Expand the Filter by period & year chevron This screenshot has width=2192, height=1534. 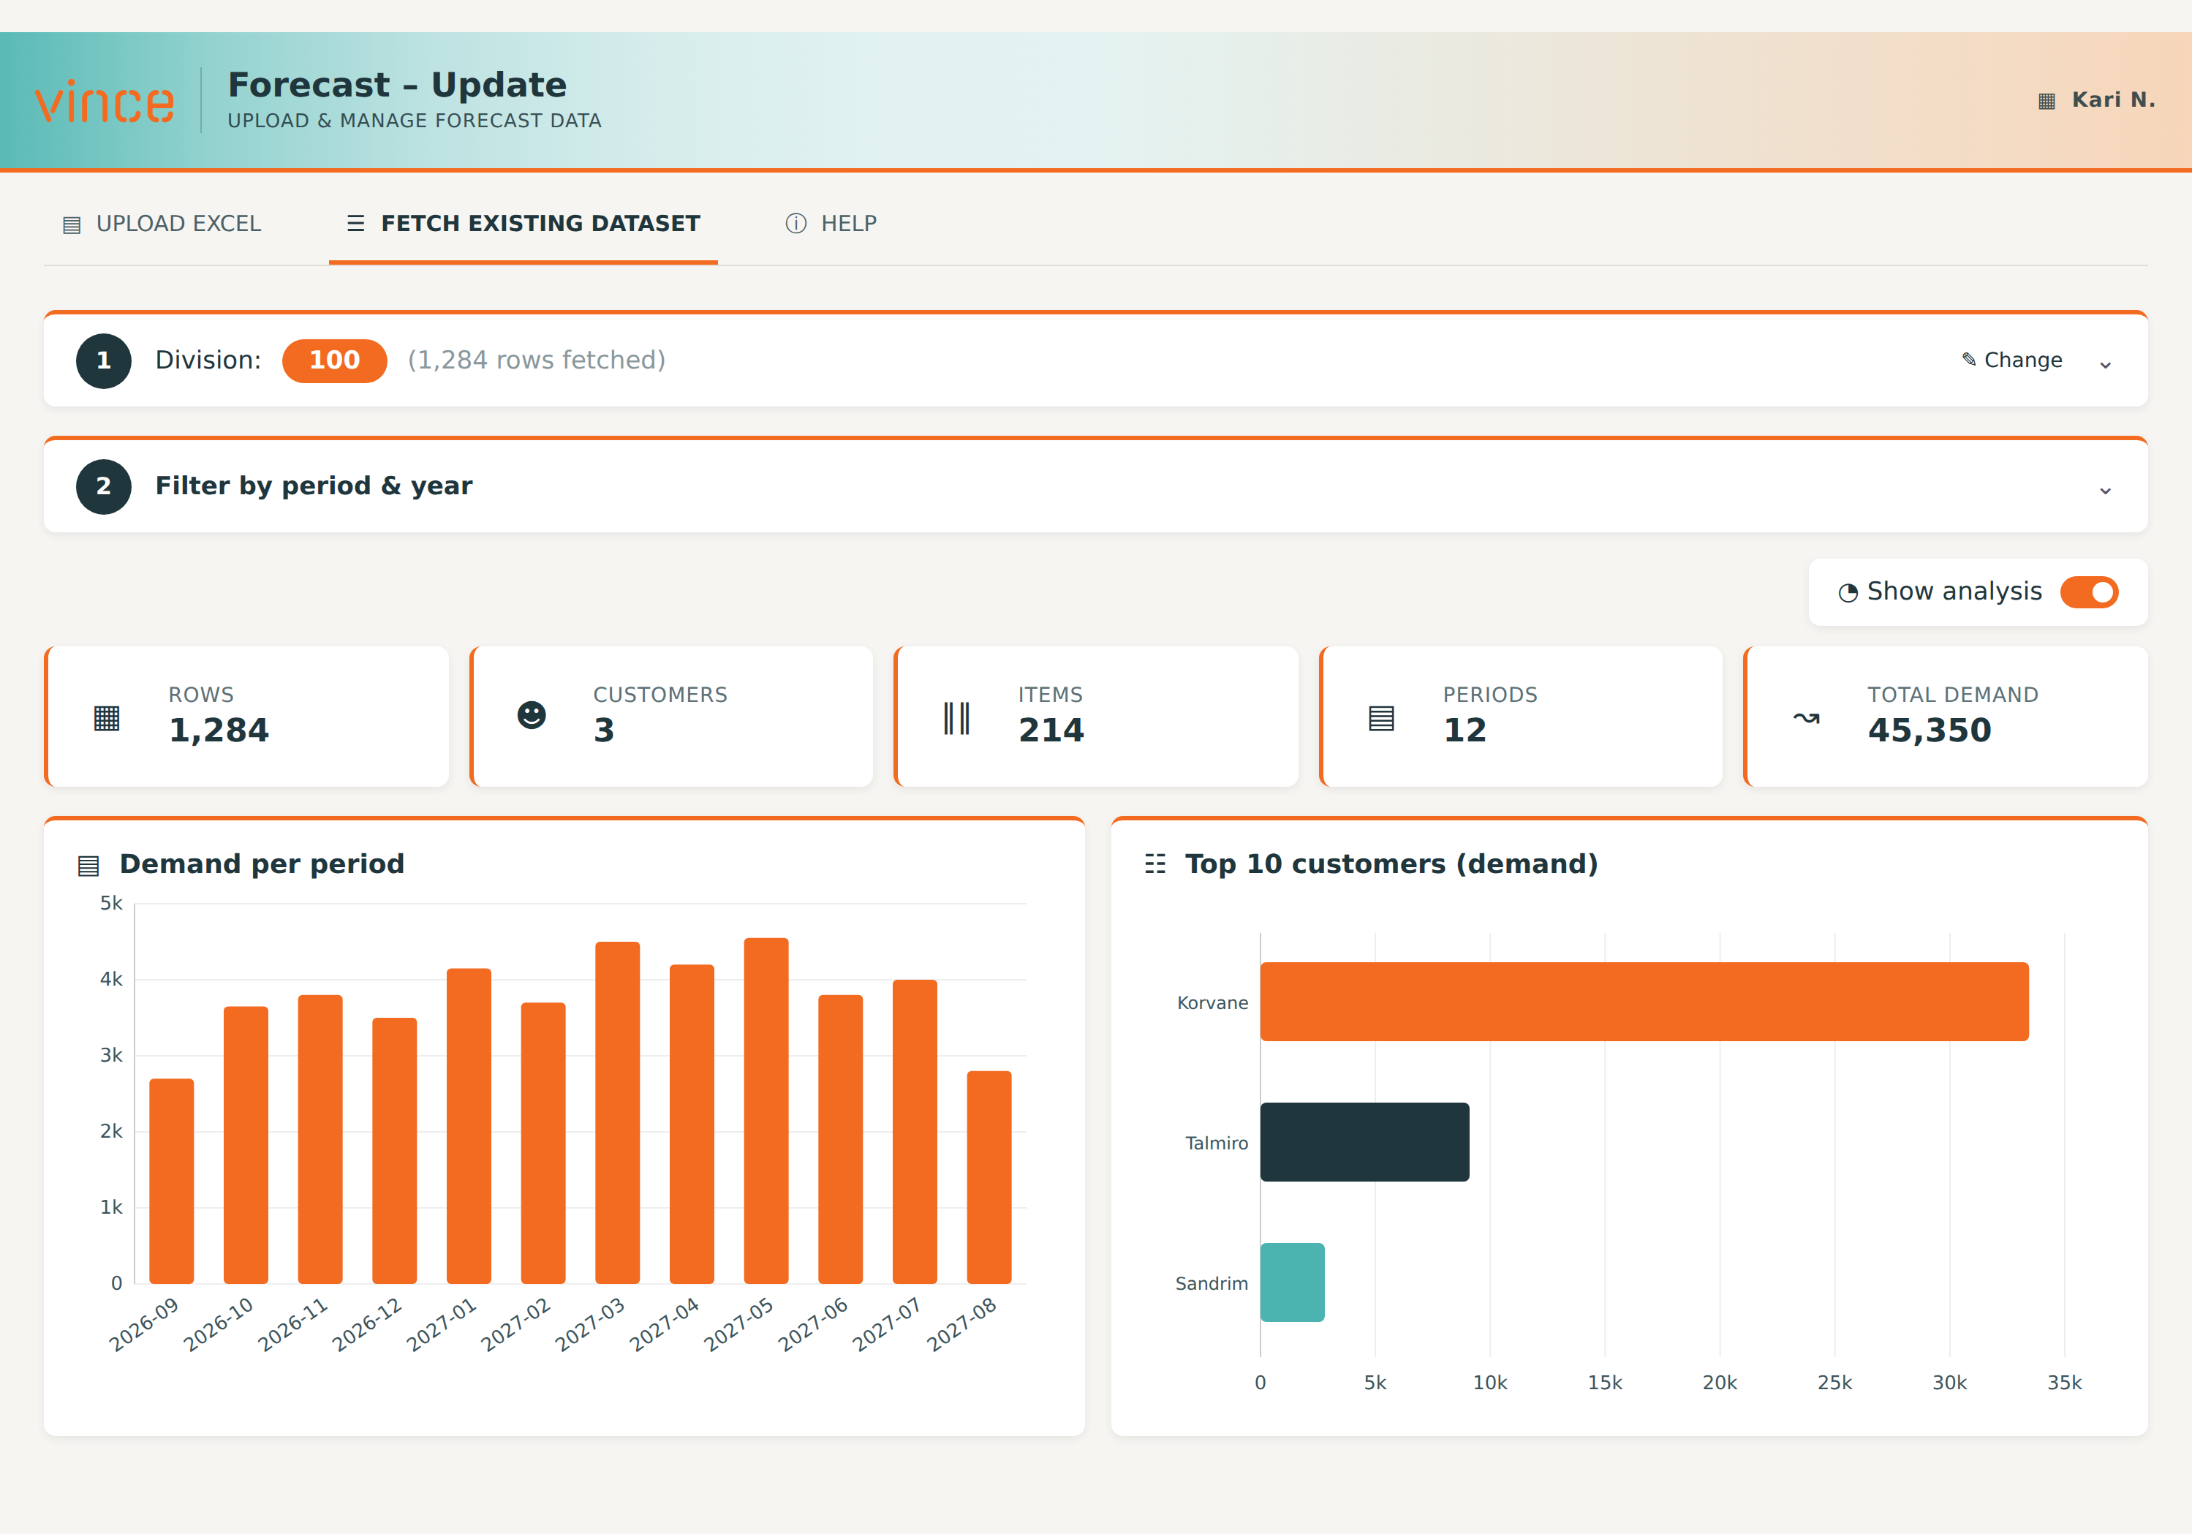pos(2105,491)
